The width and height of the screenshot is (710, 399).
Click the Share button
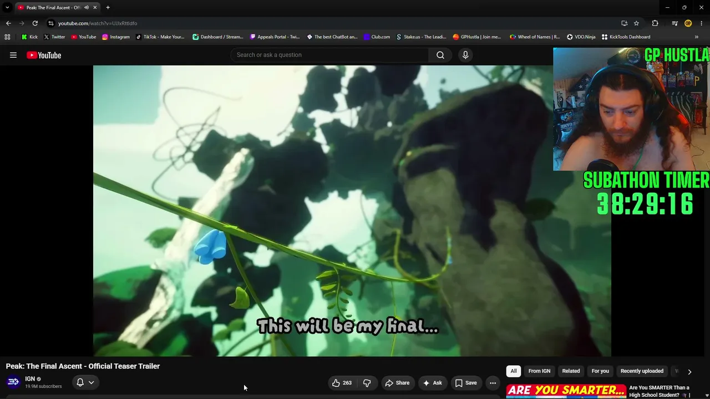[397, 383]
